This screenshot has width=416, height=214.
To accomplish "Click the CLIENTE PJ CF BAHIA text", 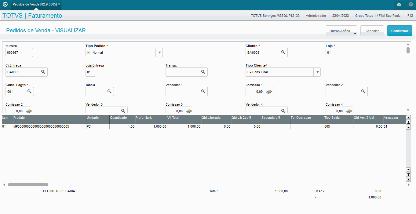I will coord(59,191).
